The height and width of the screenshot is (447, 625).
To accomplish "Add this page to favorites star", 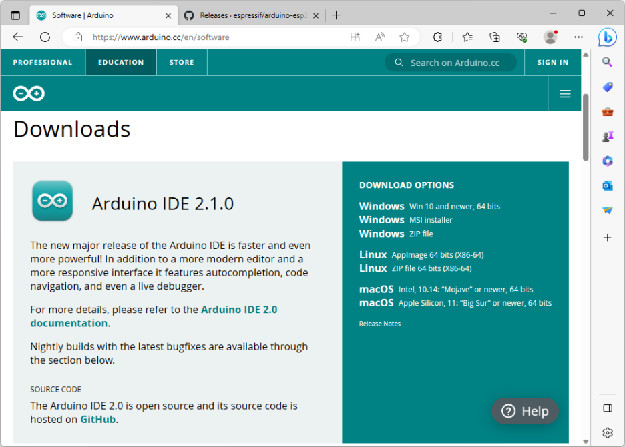I will pyautogui.click(x=405, y=37).
